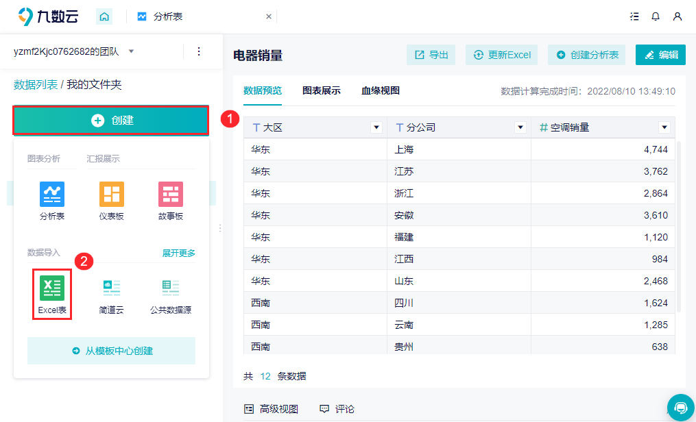Open the user account icon

[677, 16]
